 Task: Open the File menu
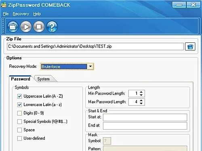(6, 14)
